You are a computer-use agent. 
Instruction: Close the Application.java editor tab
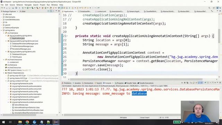pyautogui.click(x=76, y=11)
